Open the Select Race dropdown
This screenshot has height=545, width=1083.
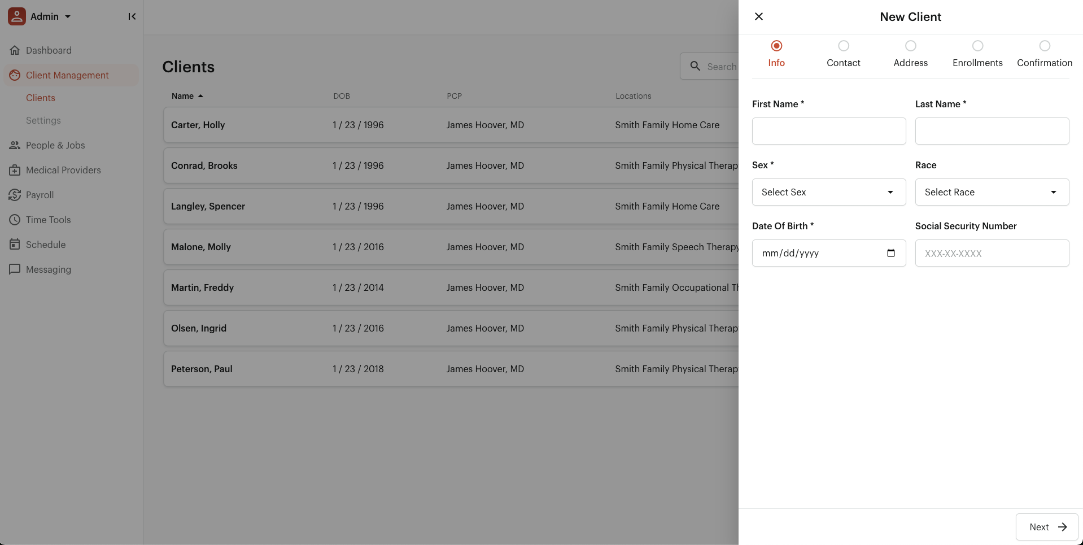tap(992, 192)
